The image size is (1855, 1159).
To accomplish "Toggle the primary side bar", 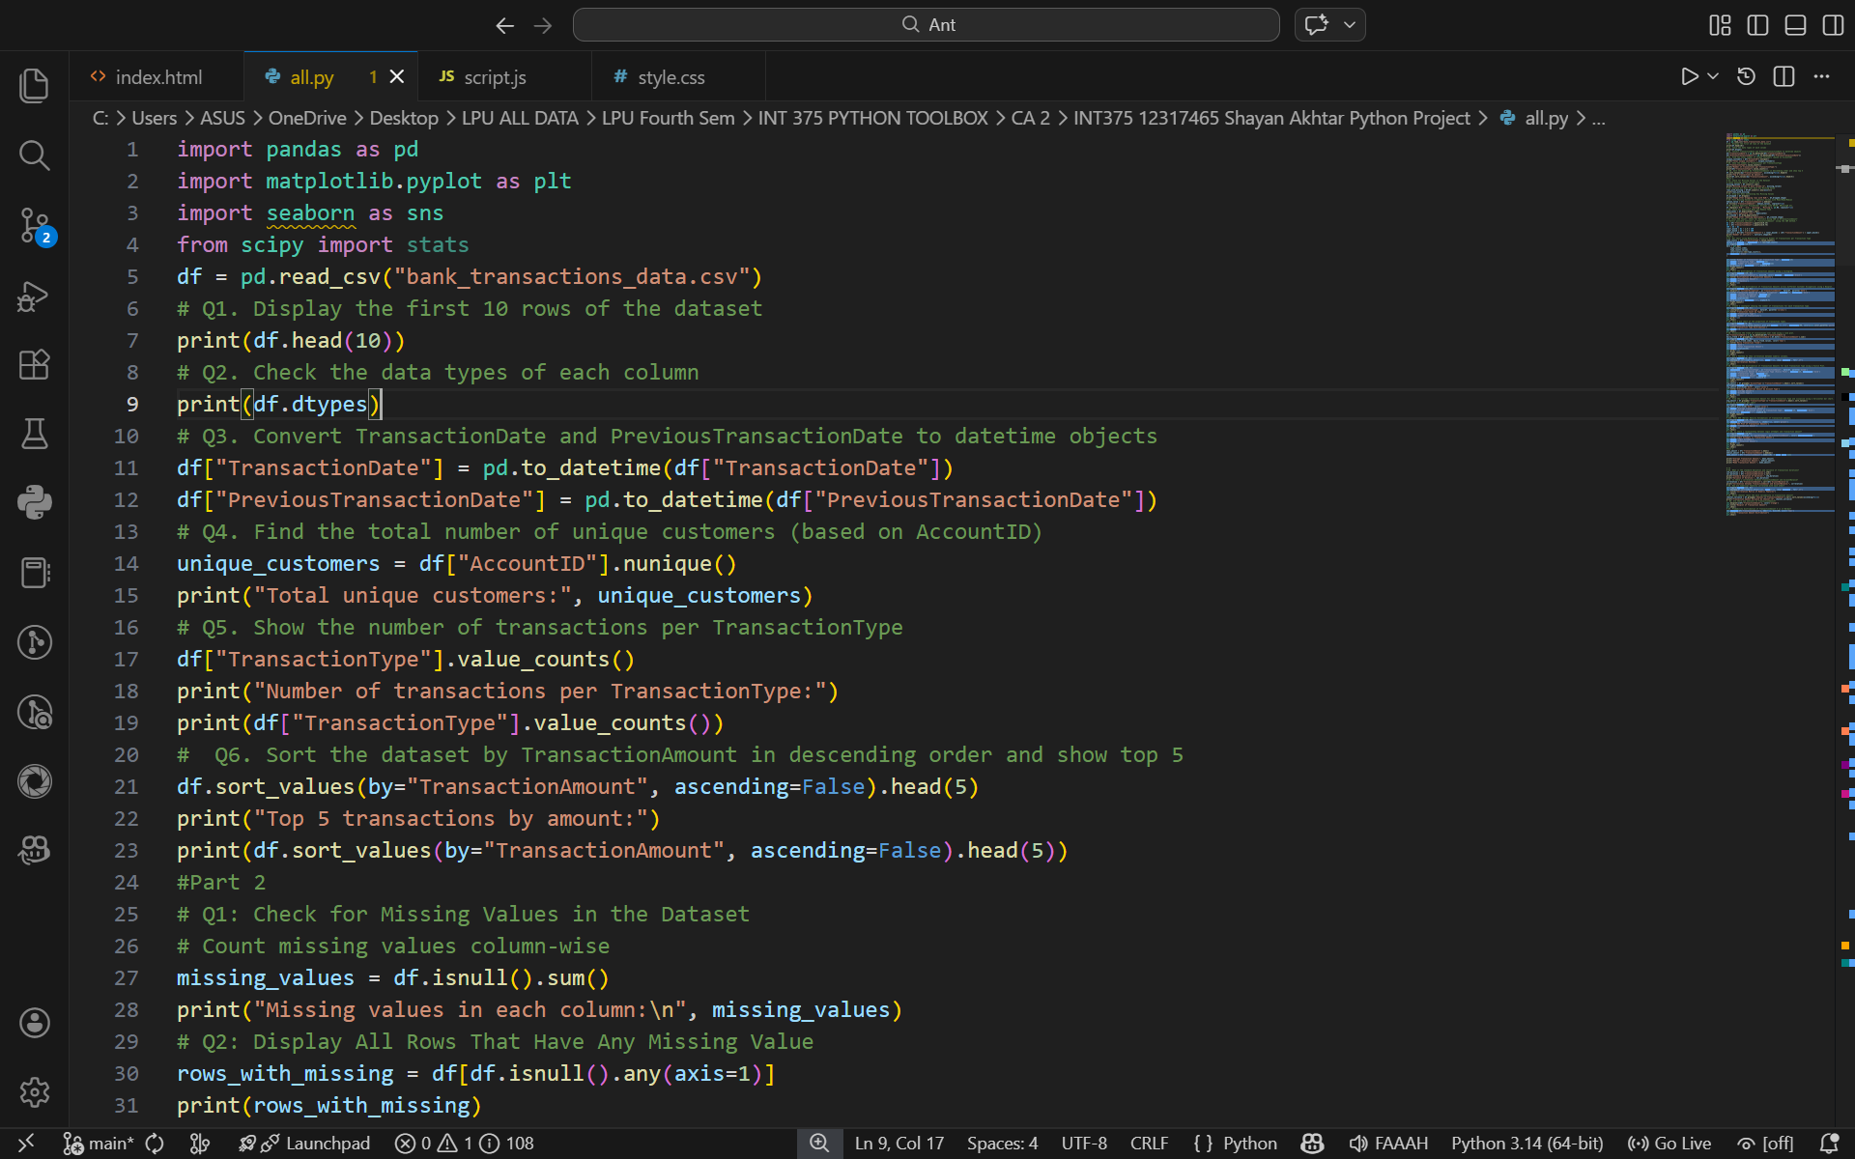I will pos(1757,25).
